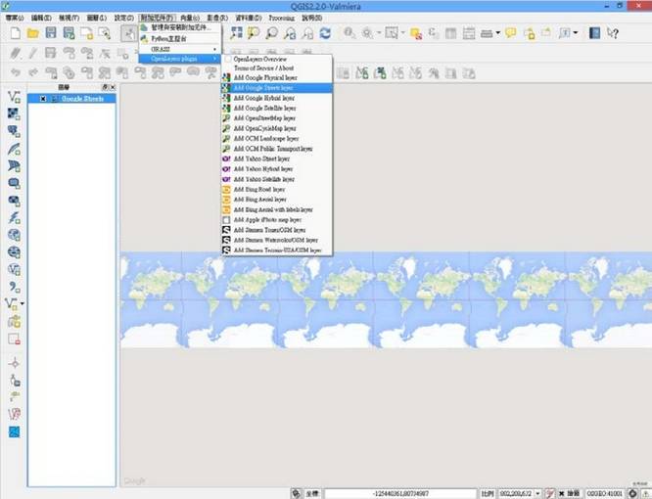Screen dimensions: 652x499
Task: Click the New Bookmark icon
Action: 529,33
